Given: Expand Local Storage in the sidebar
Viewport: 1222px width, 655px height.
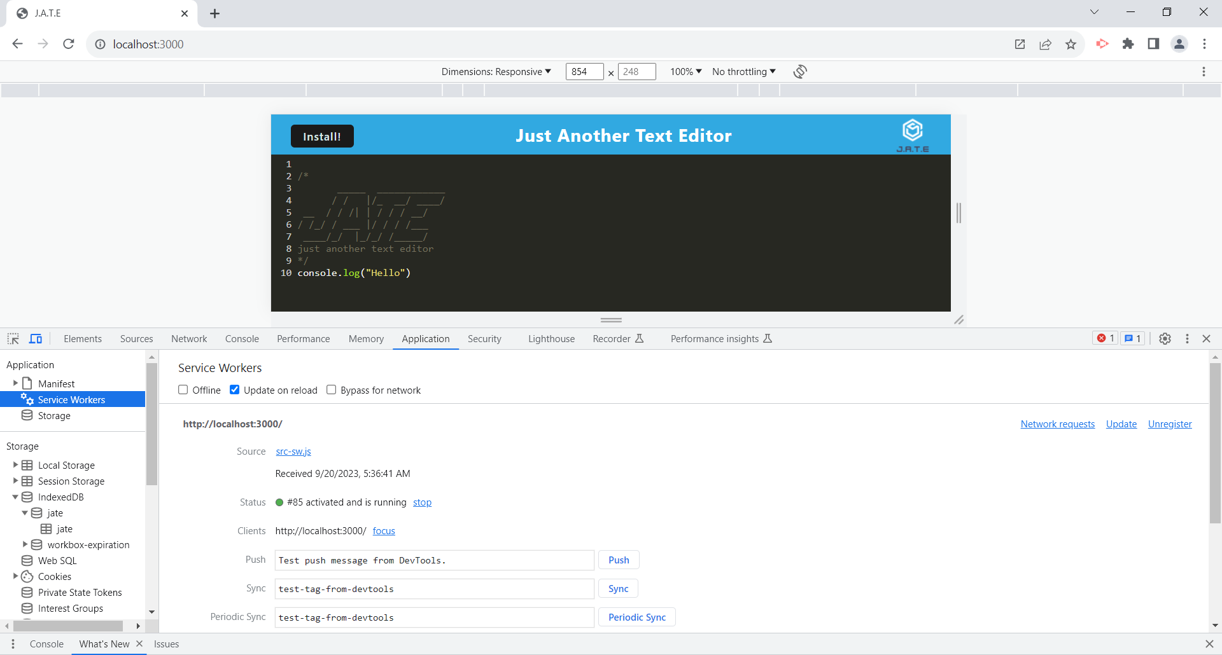Looking at the screenshot, I should [15, 465].
